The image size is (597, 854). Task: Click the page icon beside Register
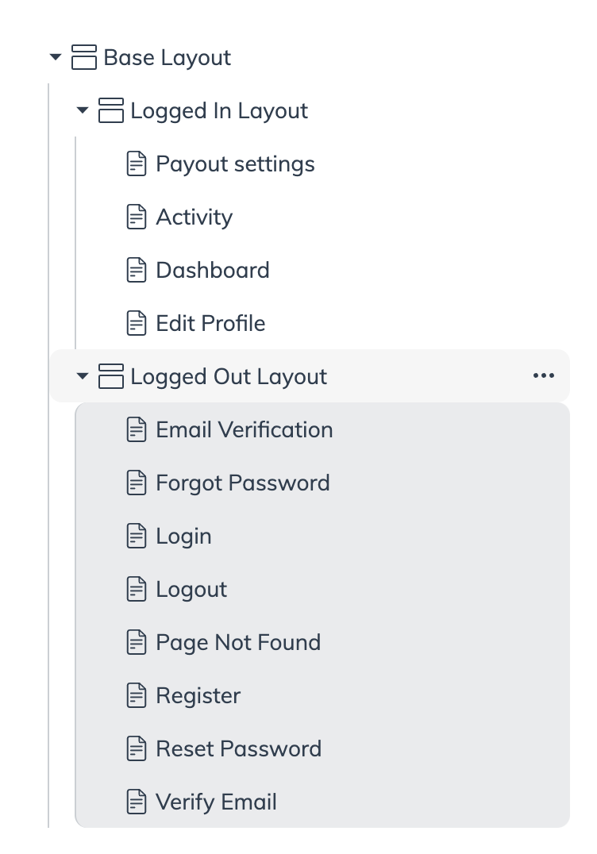click(x=137, y=695)
